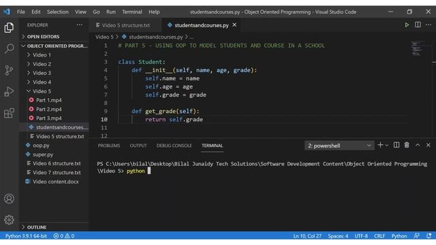Open the View menu
Image resolution: width=436 pixels, height=245 pixels.
[80, 12]
